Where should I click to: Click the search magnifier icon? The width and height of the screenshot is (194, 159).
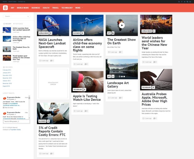tap(28, 16)
